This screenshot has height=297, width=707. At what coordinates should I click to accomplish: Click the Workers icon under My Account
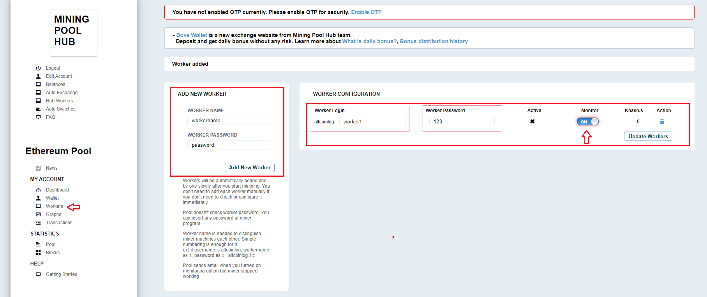[x=38, y=206]
